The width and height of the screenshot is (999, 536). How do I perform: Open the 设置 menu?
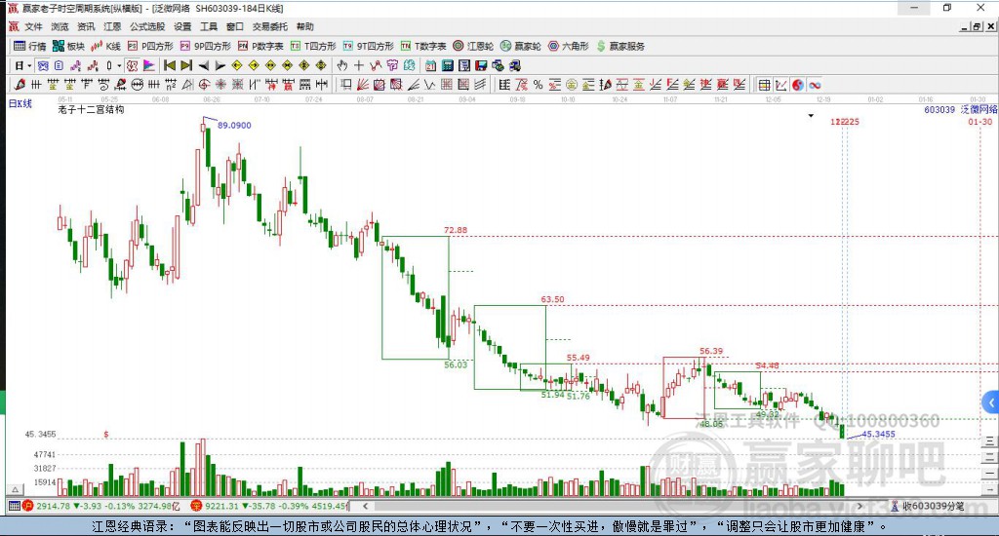pyautogui.click(x=182, y=26)
